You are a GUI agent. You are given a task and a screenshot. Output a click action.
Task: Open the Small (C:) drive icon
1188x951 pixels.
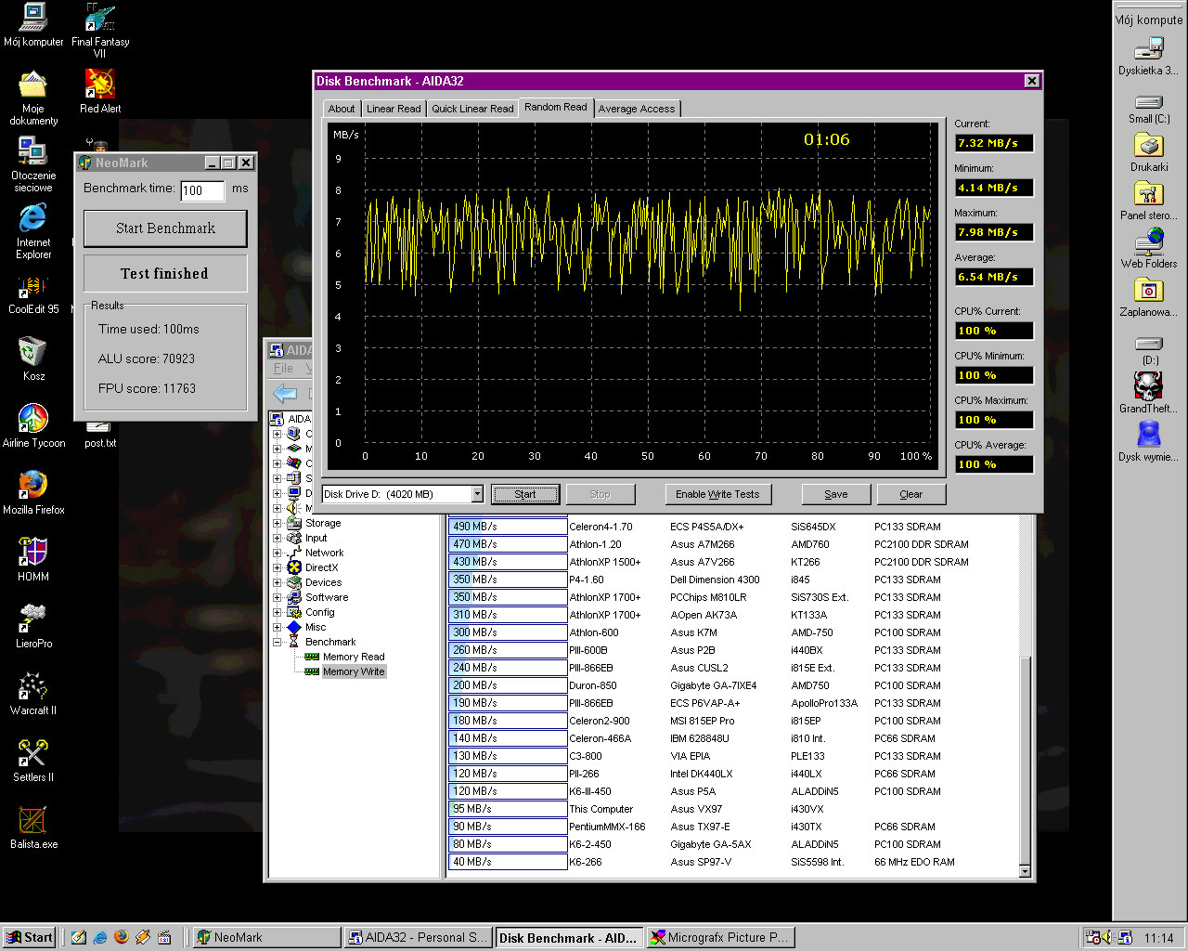coord(1149,108)
